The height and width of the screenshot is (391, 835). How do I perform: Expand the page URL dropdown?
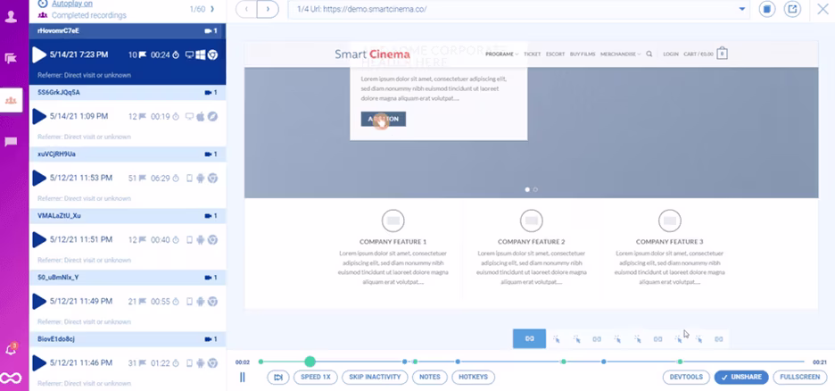(x=742, y=9)
